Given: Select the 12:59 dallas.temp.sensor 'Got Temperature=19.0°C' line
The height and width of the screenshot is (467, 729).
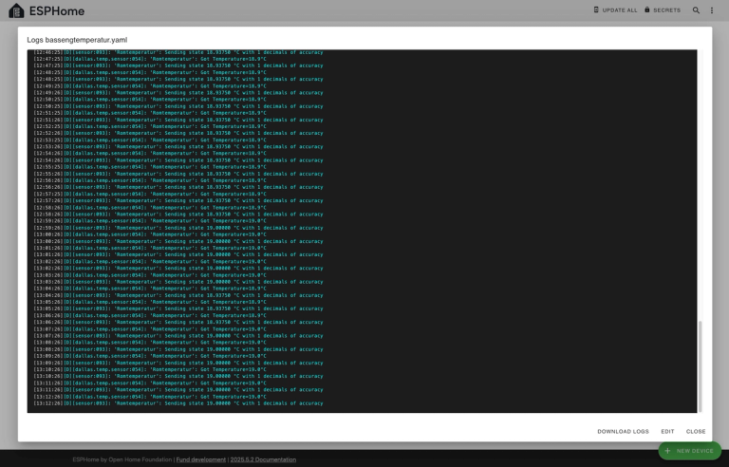Looking at the screenshot, I should click(x=150, y=221).
